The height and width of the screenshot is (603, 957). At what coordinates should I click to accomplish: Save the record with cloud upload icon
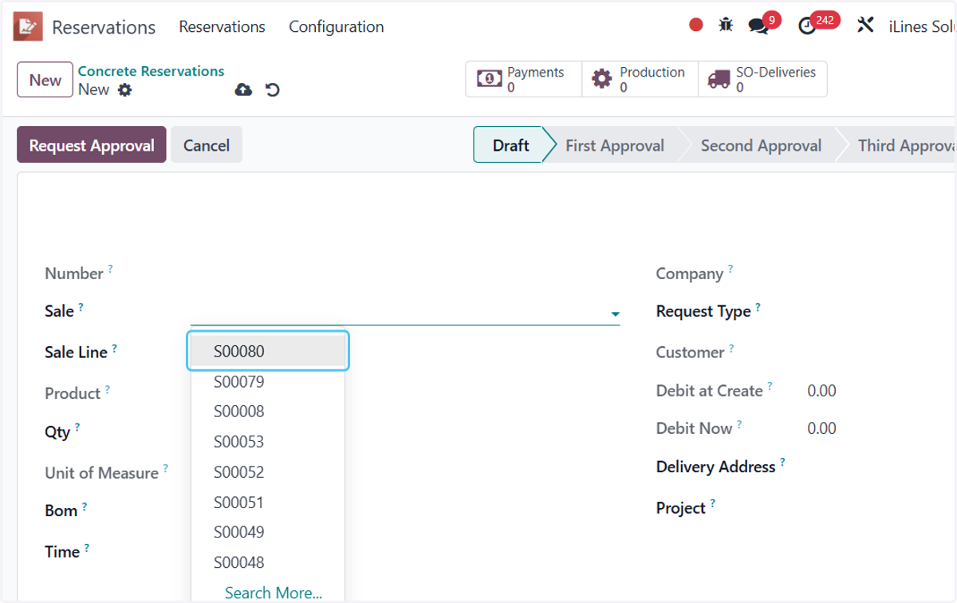click(x=243, y=90)
